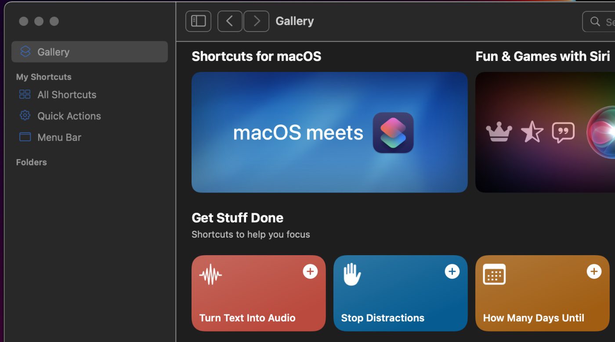This screenshot has height=342, width=615.
Task: Click the Menu Bar window icon
Action: point(25,137)
